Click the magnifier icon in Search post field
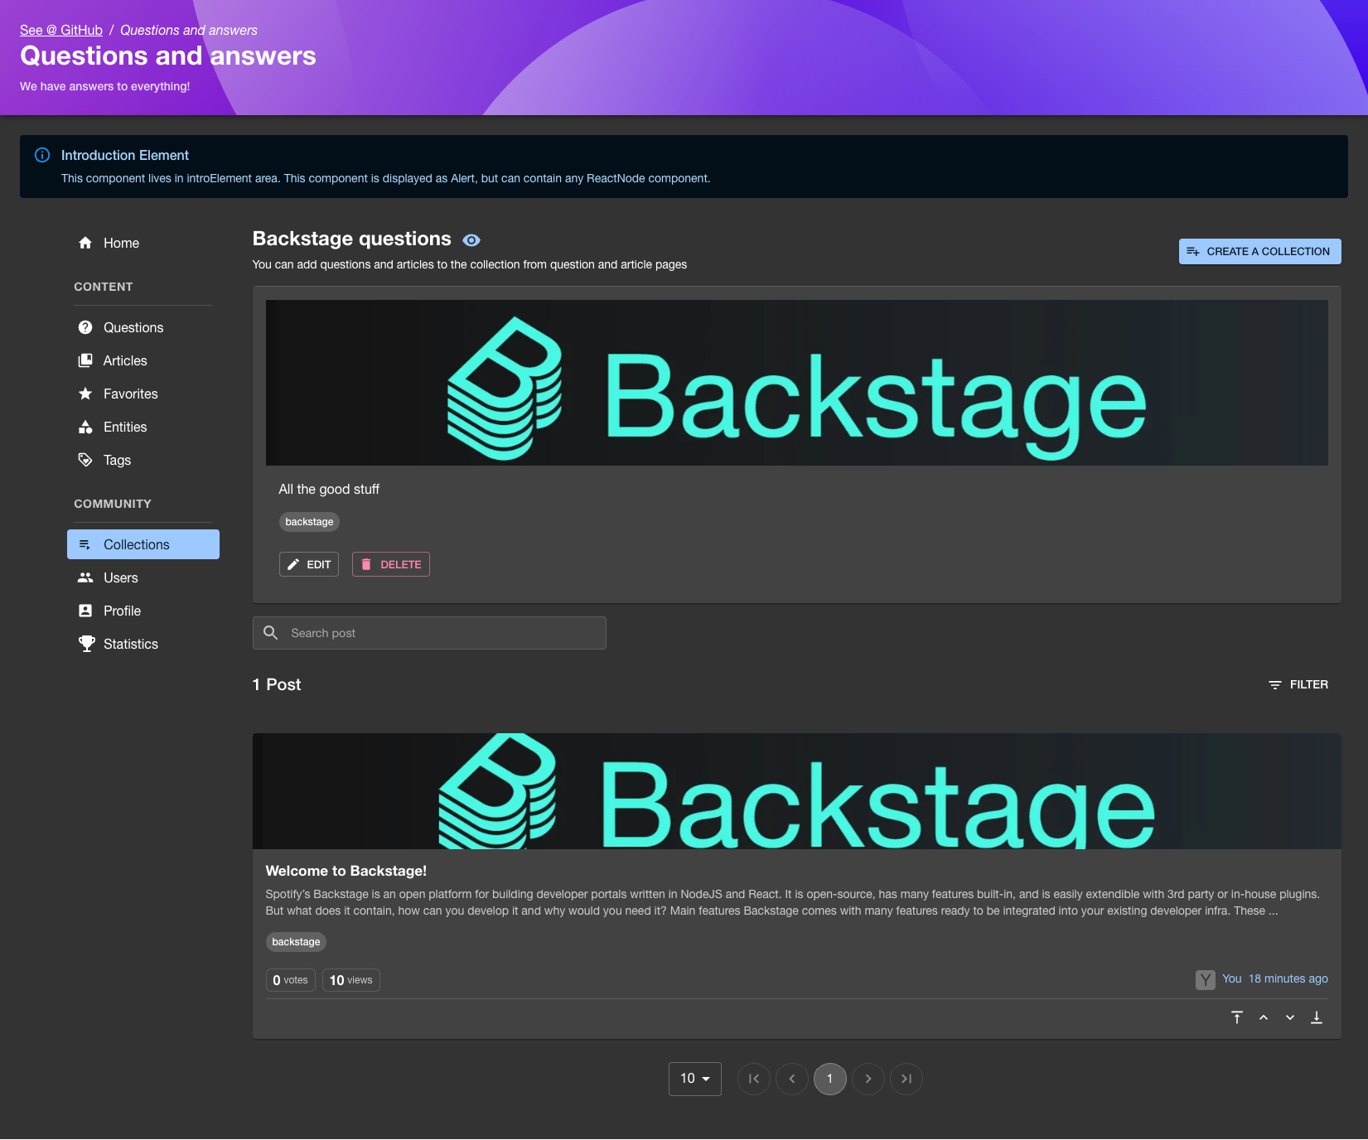The height and width of the screenshot is (1140, 1368). pos(270,633)
